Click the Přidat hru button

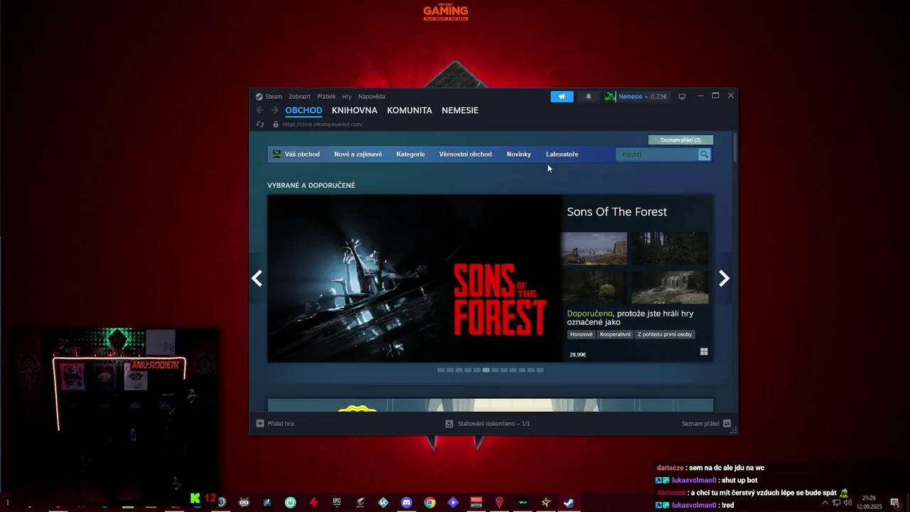[274, 424]
